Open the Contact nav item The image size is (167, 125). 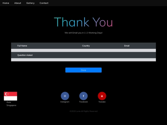pos(44,3)
